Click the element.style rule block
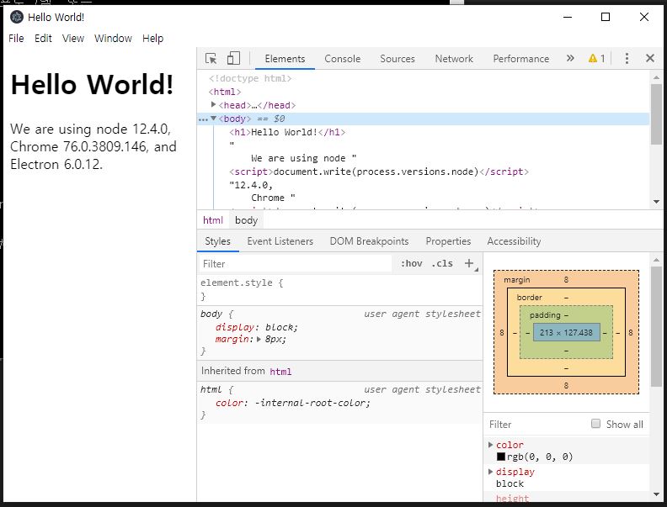This screenshot has height=507, width=667. pos(339,289)
